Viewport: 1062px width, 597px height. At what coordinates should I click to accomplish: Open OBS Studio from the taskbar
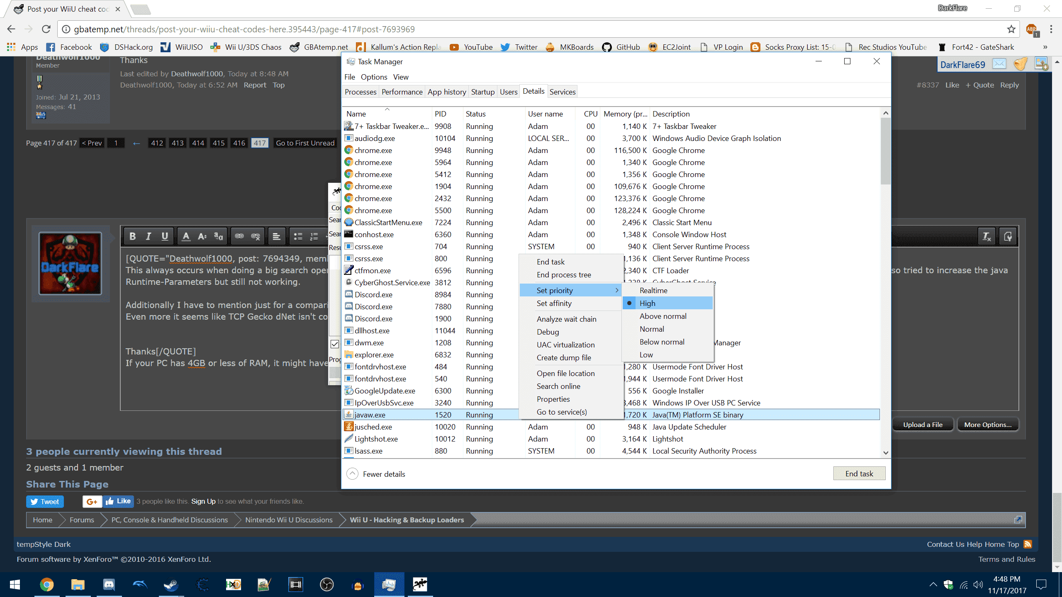coord(326,585)
